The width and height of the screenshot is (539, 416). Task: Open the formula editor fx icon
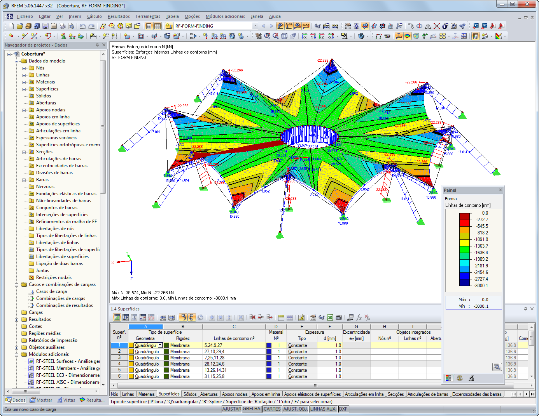(x=359, y=317)
